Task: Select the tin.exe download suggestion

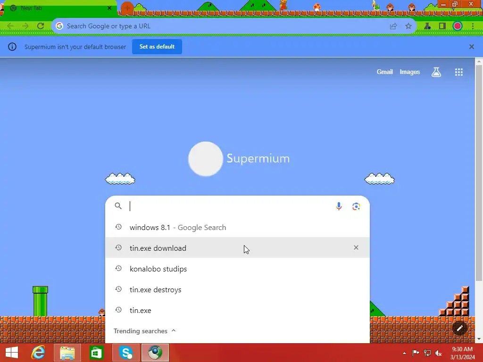Action: pos(238,248)
